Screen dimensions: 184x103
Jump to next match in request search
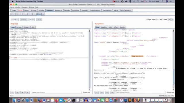coord(28,92)
